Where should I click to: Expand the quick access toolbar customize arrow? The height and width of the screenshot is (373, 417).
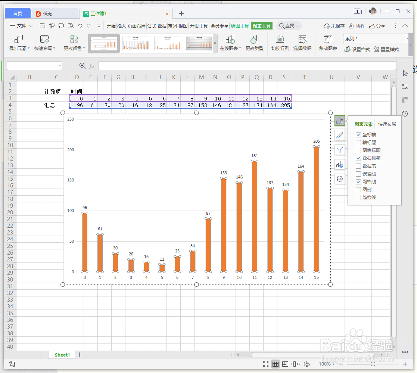99,26
